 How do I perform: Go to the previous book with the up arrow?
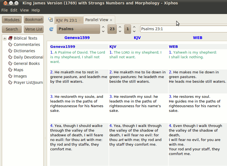(103, 27)
